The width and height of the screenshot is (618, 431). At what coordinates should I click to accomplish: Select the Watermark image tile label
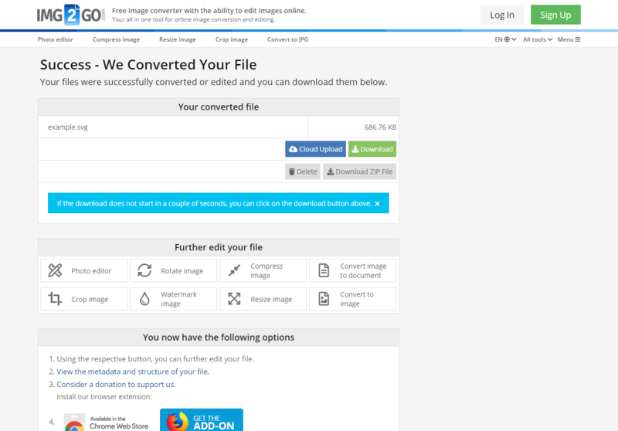(178, 299)
